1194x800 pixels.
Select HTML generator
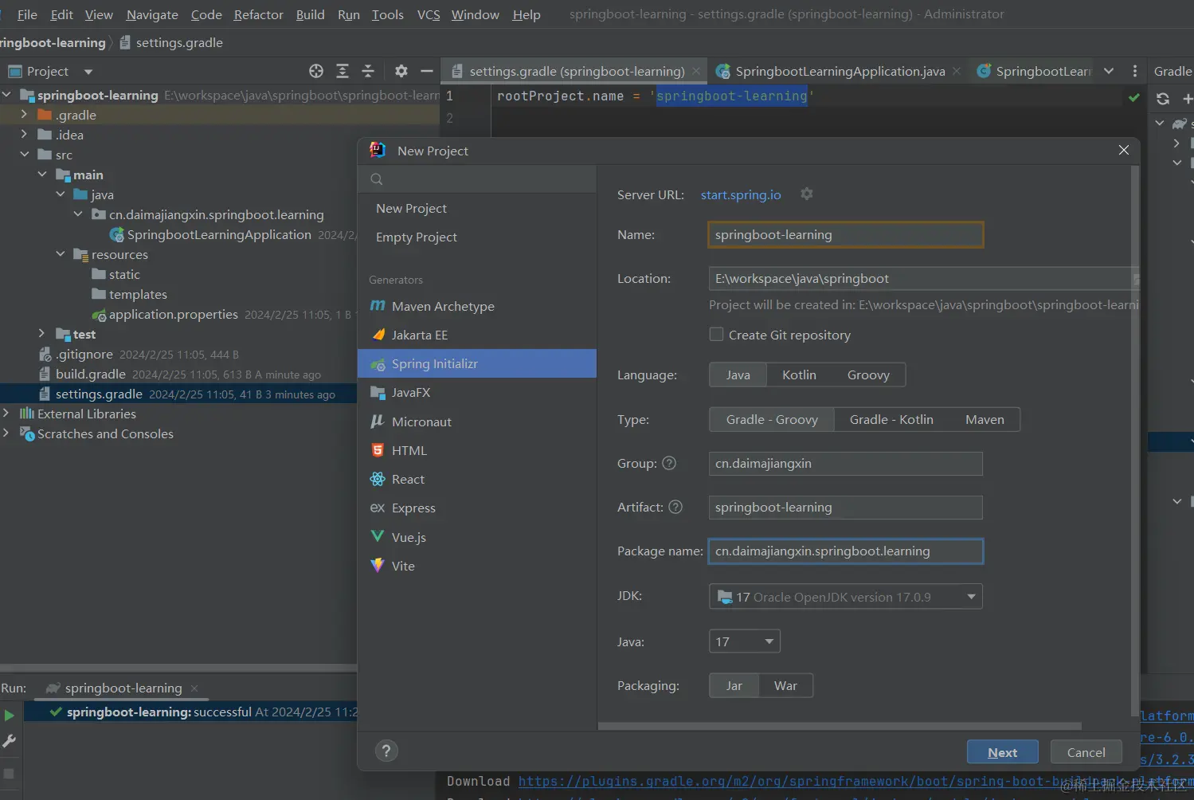(x=477, y=450)
